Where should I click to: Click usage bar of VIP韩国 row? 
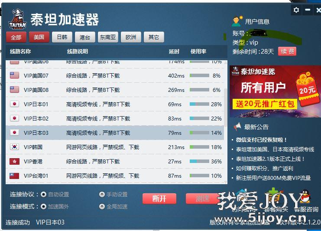(x=199, y=147)
